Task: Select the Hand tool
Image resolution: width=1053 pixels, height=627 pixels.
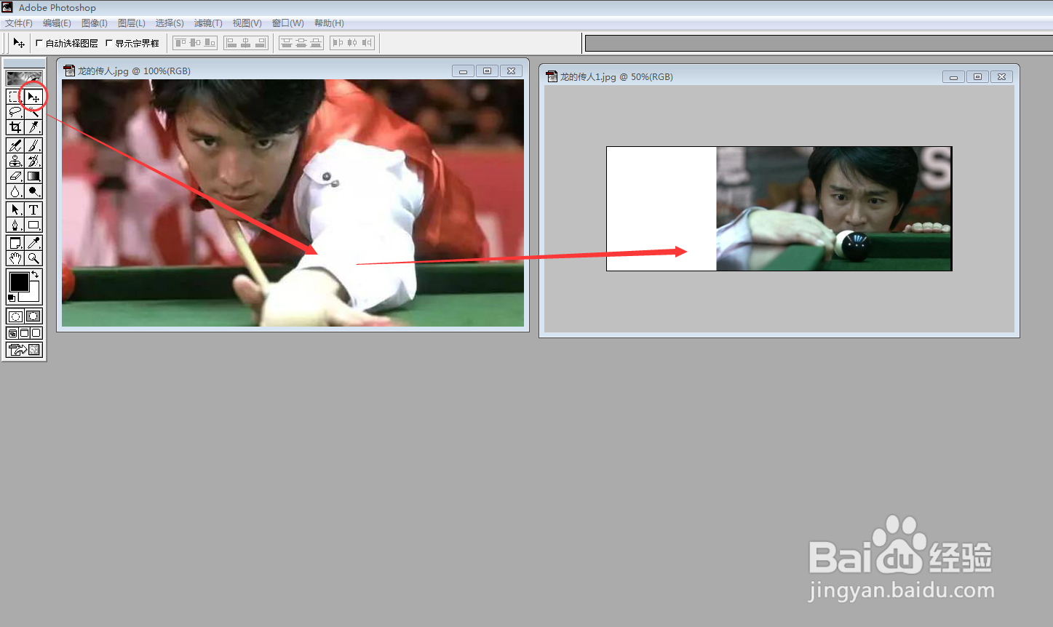Action: pyautogui.click(x=15, y=258)
